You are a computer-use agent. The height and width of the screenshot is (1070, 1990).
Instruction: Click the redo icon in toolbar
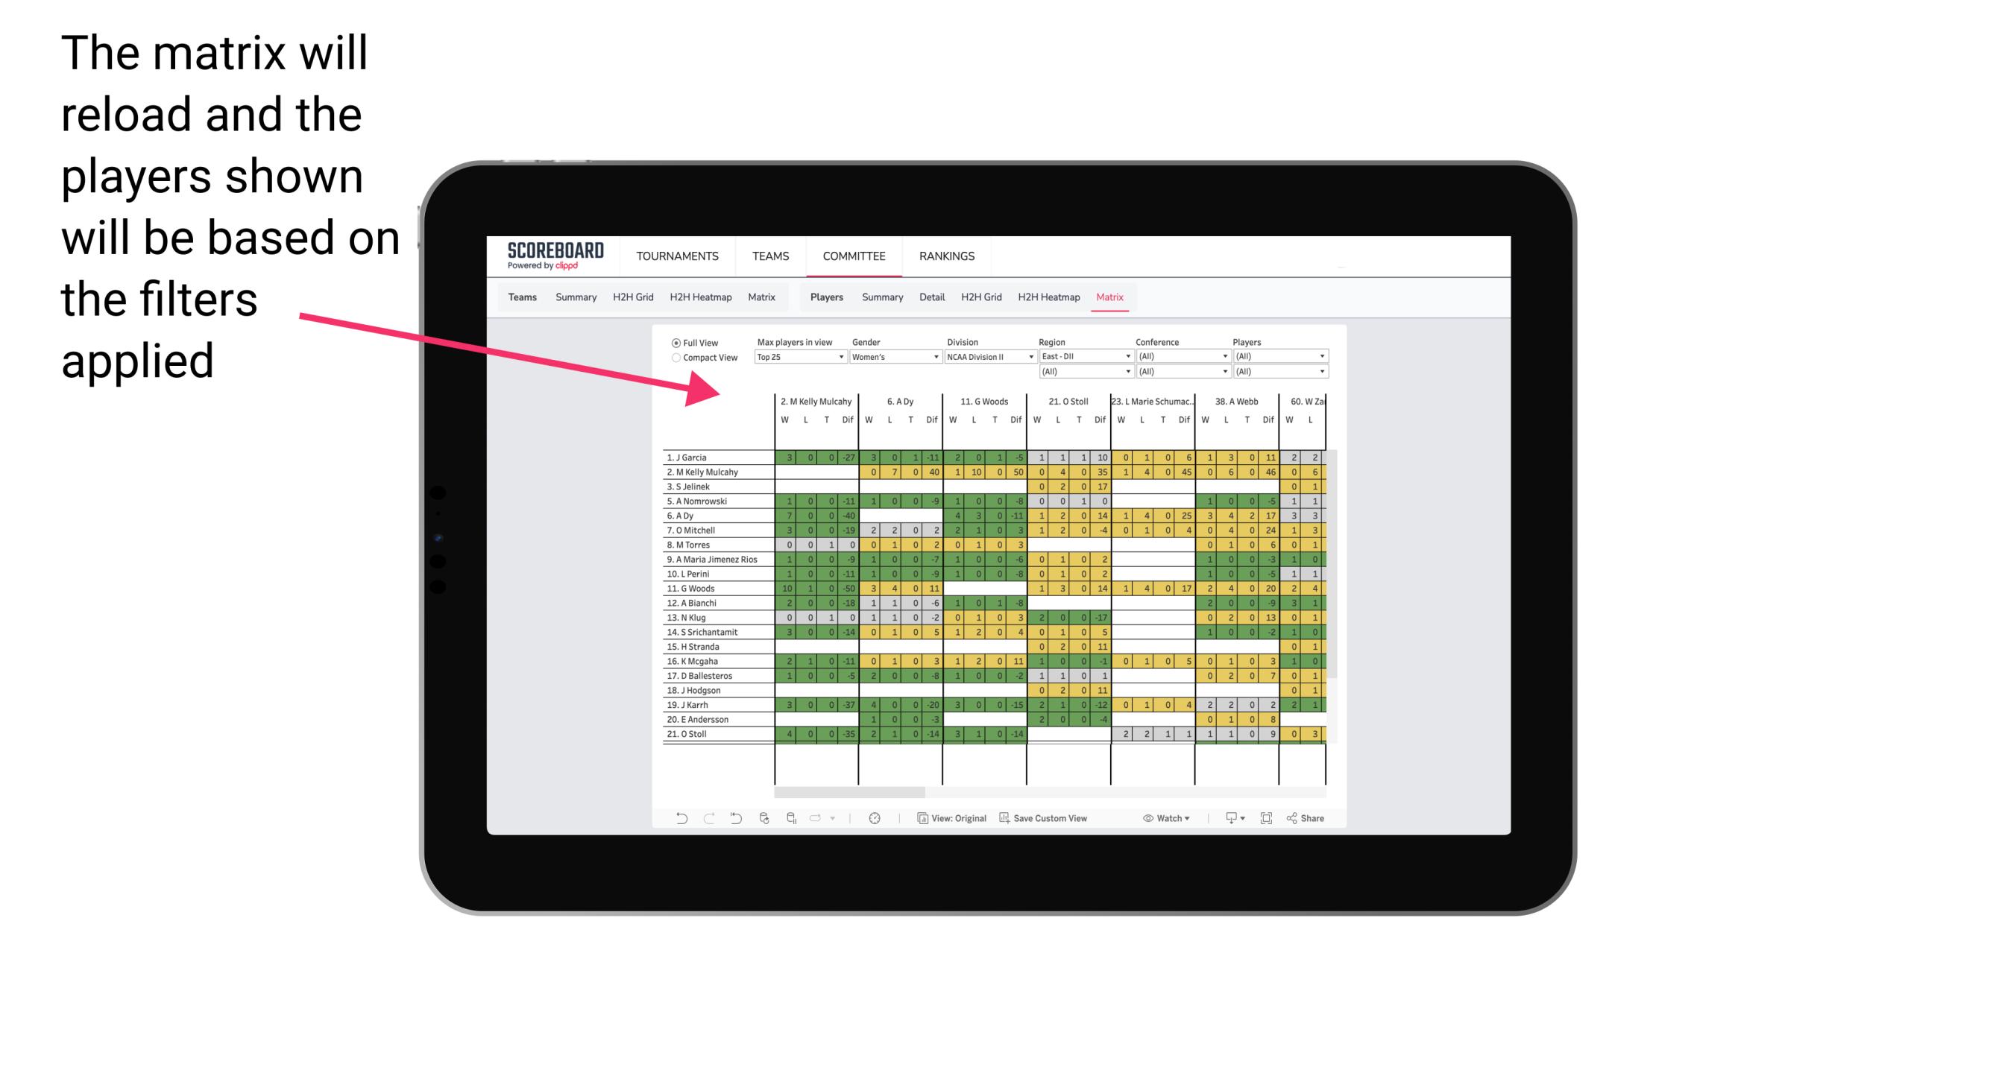(x=708, y=820)
